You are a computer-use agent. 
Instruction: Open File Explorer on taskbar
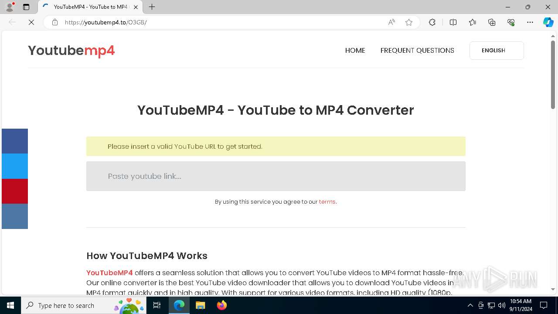coord(200,305)
